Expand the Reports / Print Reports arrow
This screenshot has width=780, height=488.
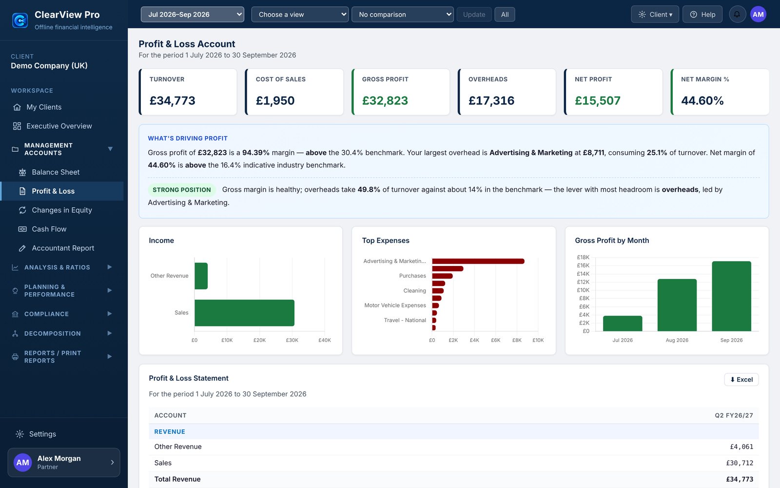pyautogui.click(x=110, y=357)
